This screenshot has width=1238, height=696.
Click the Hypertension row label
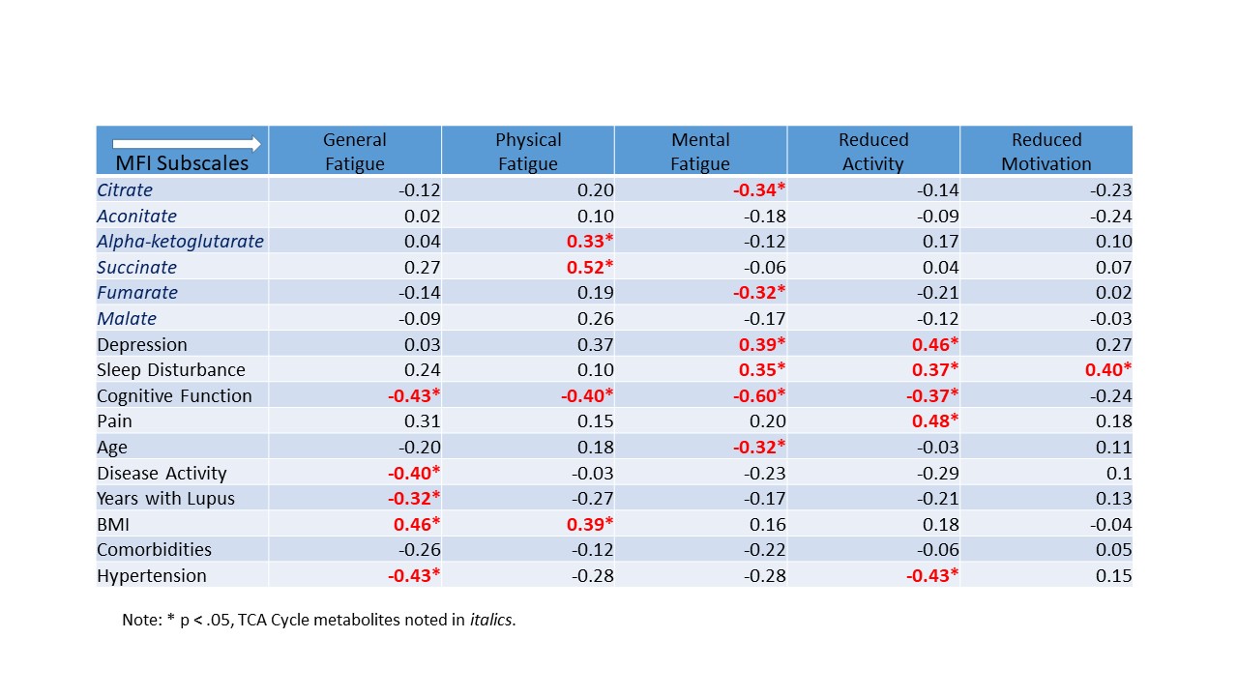[152, 576]
